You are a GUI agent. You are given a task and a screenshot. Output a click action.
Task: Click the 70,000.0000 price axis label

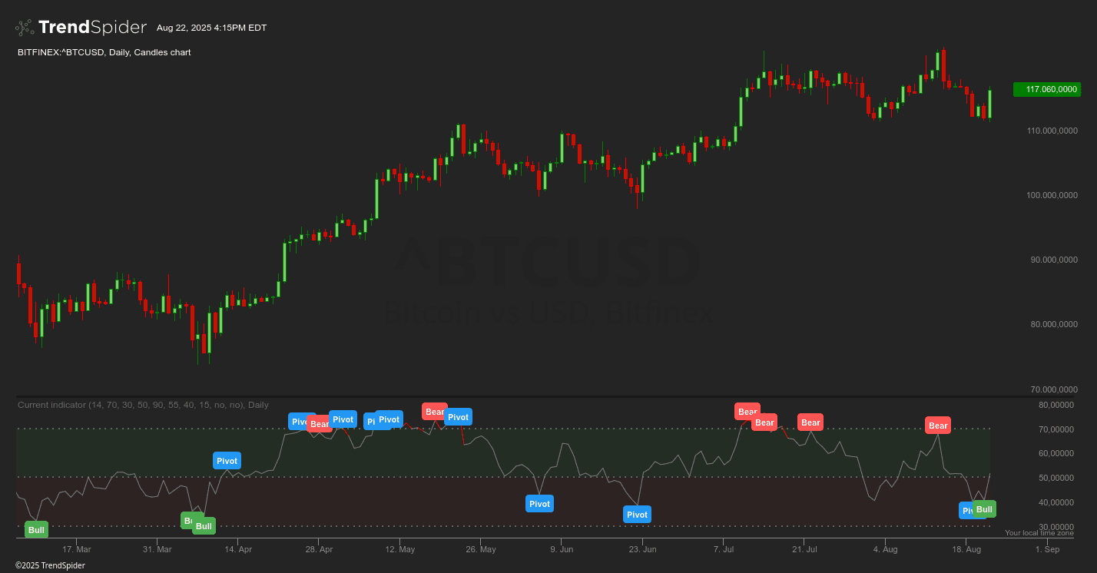click(1056, 389)
